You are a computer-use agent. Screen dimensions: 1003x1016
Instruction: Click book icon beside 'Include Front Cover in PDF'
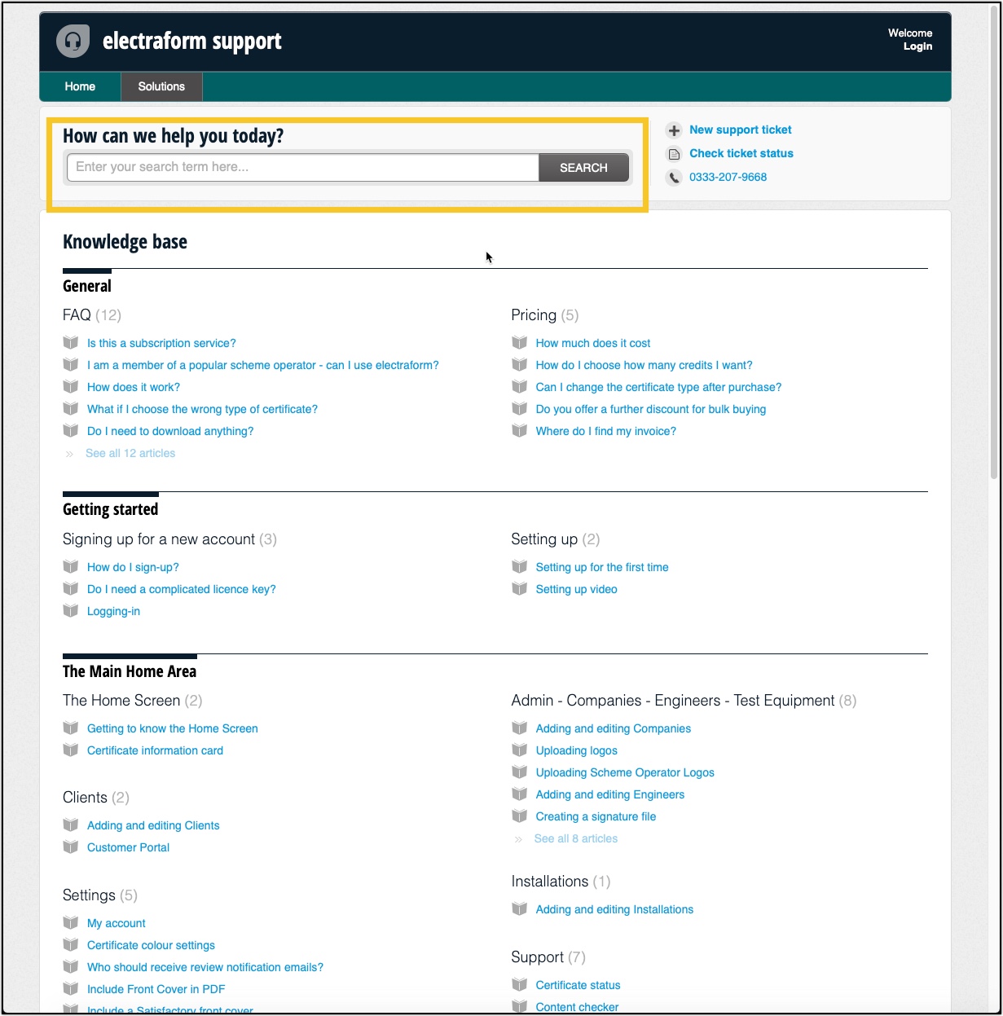(x=71, y=988)
